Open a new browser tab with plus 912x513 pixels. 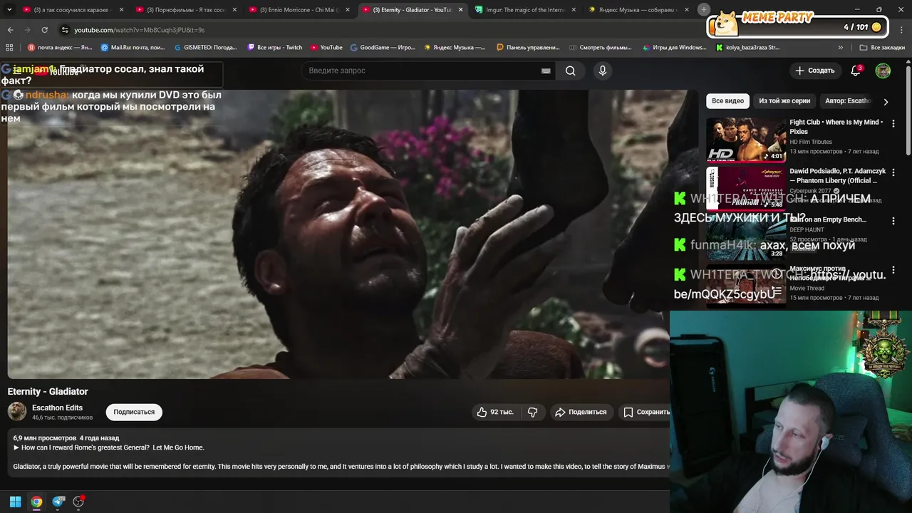[704, 9]
